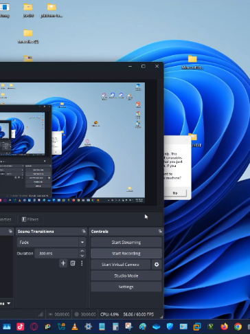The height and width of the screenshot is (334, 250).
Task: Open the Fade transition dropdown
Action: pos(52,242)
